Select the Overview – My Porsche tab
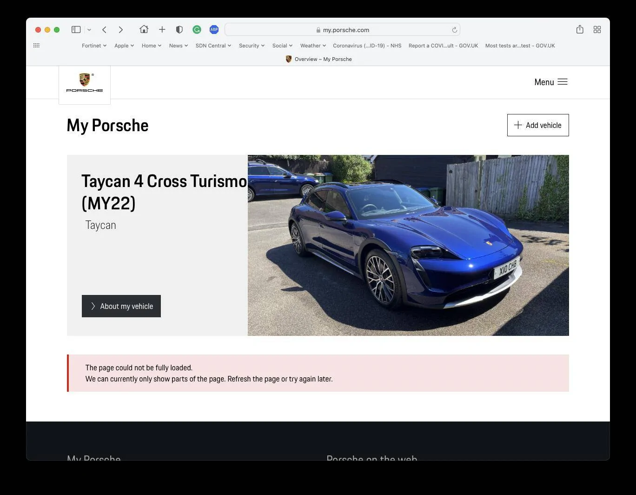This screenshot has width=636, height=495. coord(318,59)
